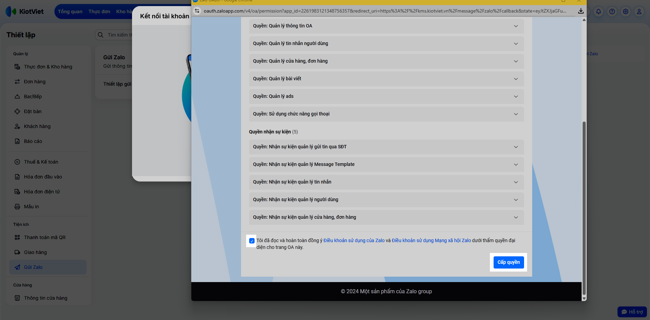Click the notification bell icon
The image size is (650, 320).
click(599, 12)
